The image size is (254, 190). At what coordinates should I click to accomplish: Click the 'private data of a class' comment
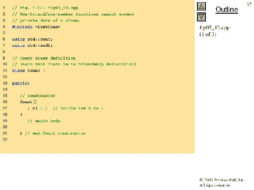pos(46,20)
